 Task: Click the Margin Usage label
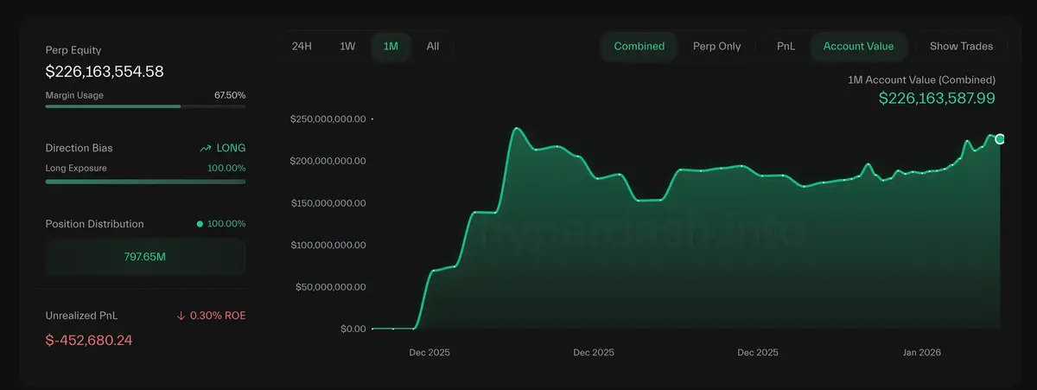pos(74,95)
